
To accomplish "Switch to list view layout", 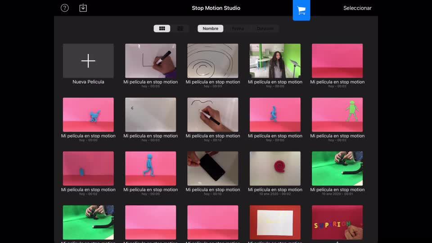I will pos(180,28).
